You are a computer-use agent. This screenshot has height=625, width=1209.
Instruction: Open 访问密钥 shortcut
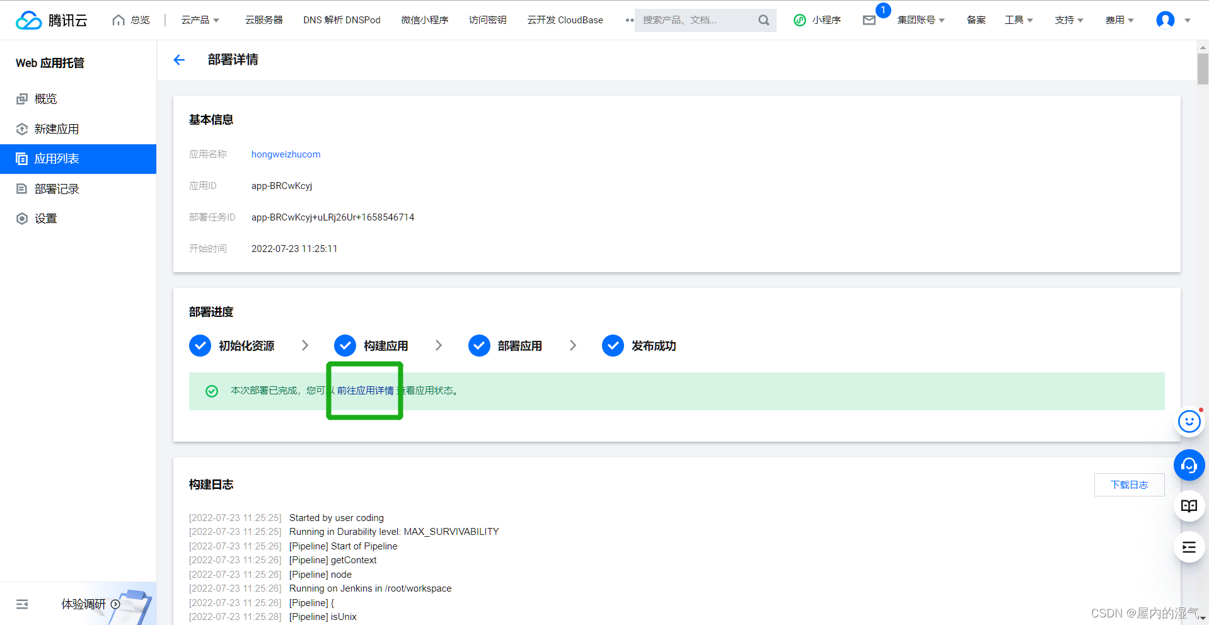488,20
